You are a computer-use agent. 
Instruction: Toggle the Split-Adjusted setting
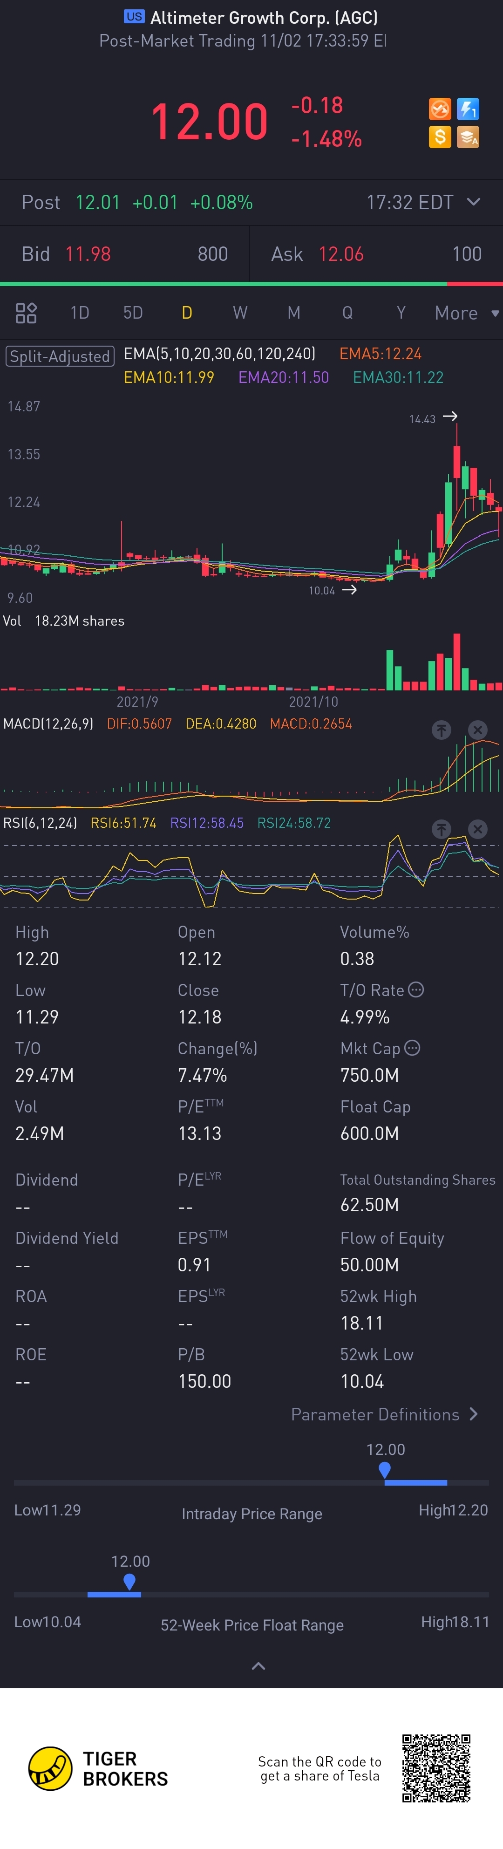click(x=60, y=356)
